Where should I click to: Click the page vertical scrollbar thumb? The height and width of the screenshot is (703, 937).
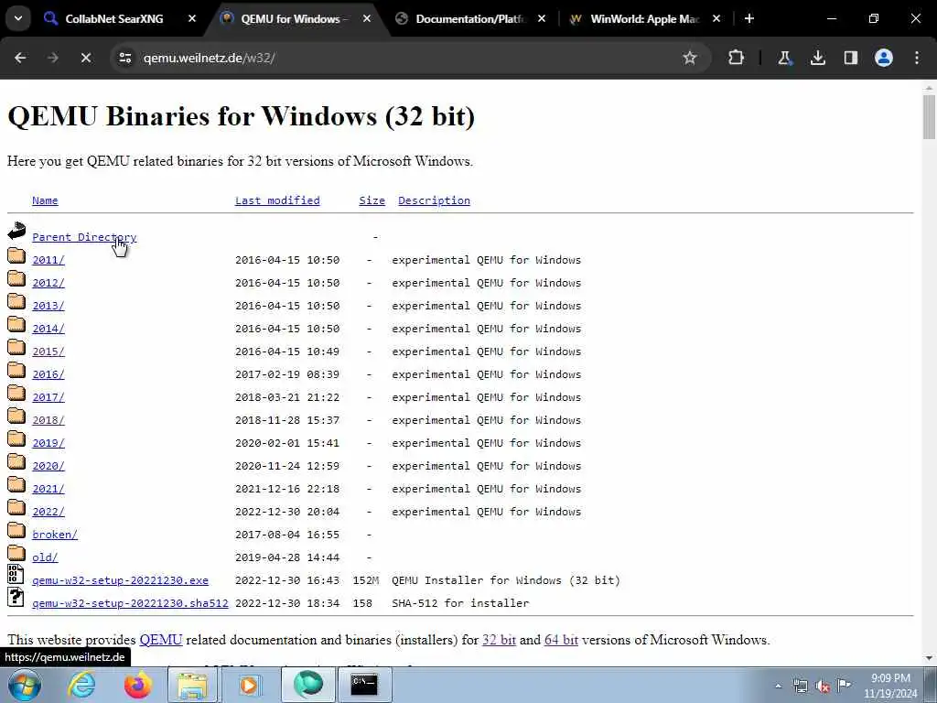click(x=929, y=116)
